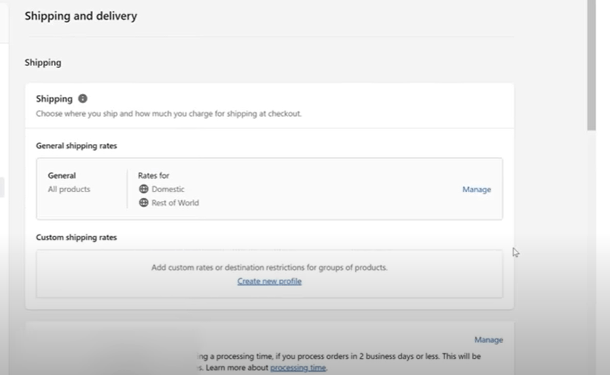
Task: Click the 'General shipping rates' heading
Action: coord(76,145)
